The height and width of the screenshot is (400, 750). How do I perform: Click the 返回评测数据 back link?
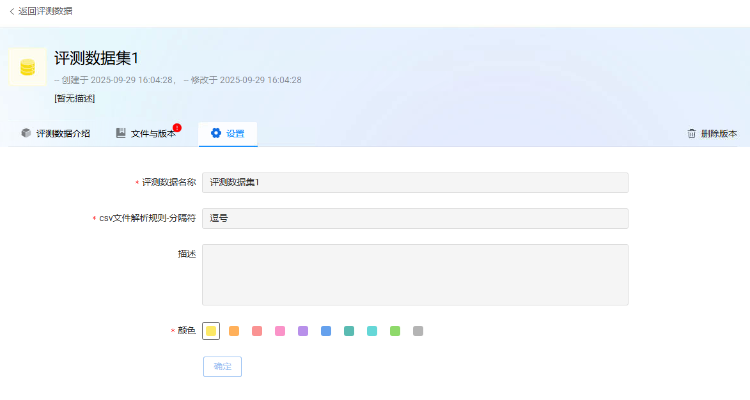click(45, 12)
